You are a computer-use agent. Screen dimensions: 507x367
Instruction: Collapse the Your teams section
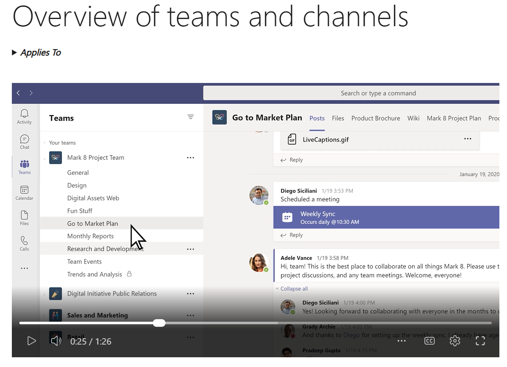[x=45, y=143]
